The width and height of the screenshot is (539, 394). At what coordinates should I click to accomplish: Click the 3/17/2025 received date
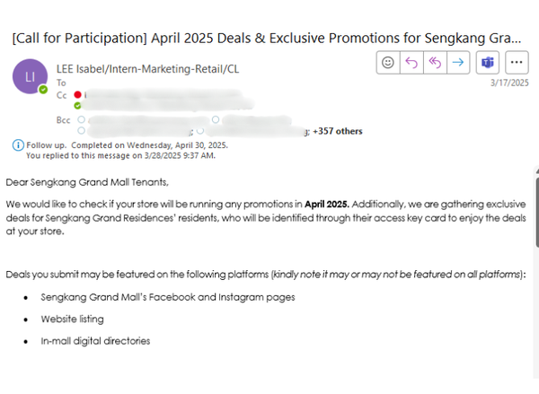click(x=509, y=83)
